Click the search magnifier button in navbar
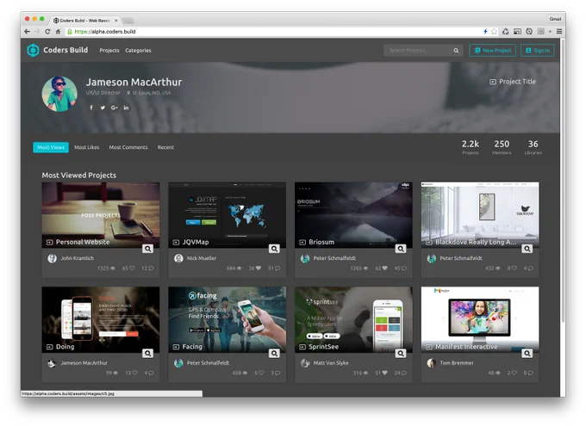This screenshot has height=426, width=586. (x=456, y=51)
